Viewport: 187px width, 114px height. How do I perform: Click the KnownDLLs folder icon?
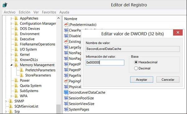tap(16, 60)
